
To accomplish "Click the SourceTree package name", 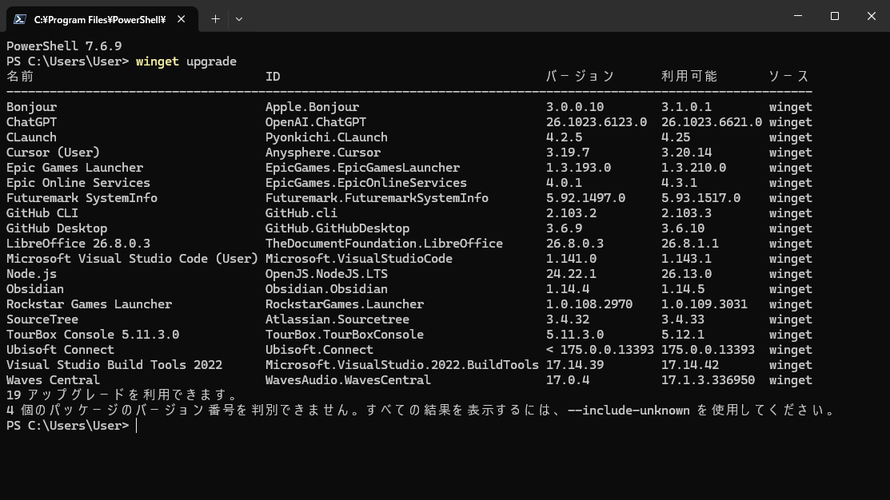I will [42, 319].
